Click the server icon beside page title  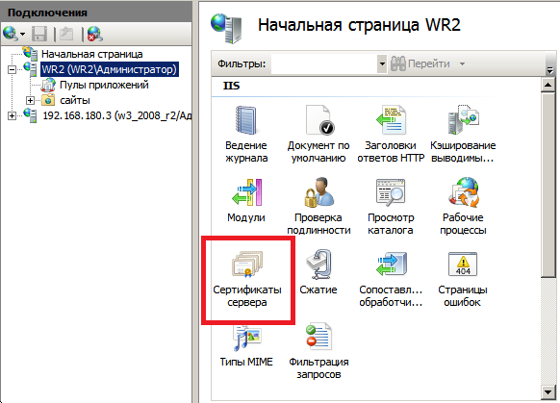(226, 28)
